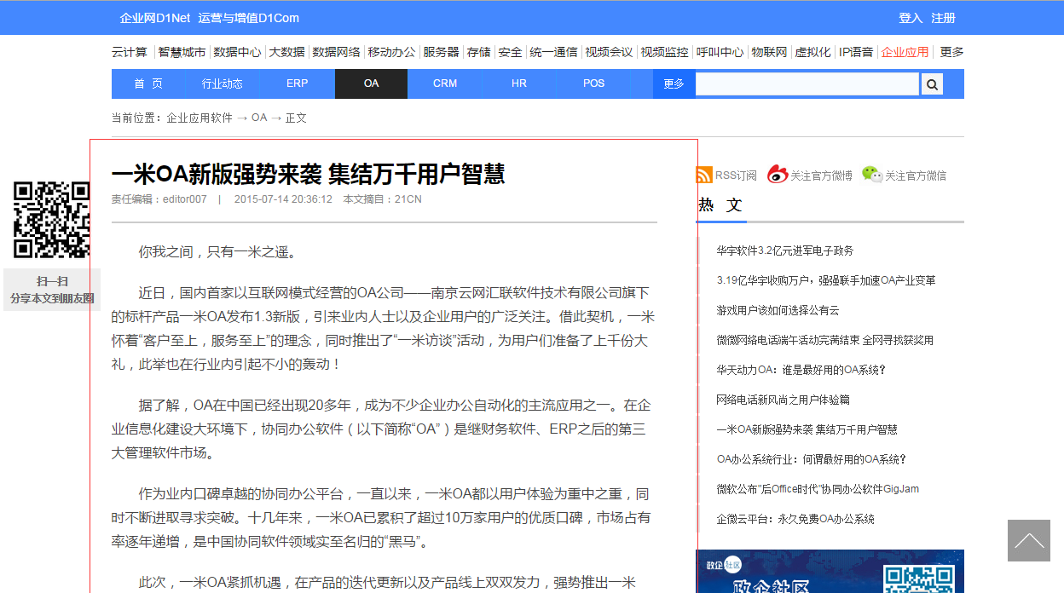Click the share QR code image
This screenshot has width=1064, height=593.
(52, 219)
